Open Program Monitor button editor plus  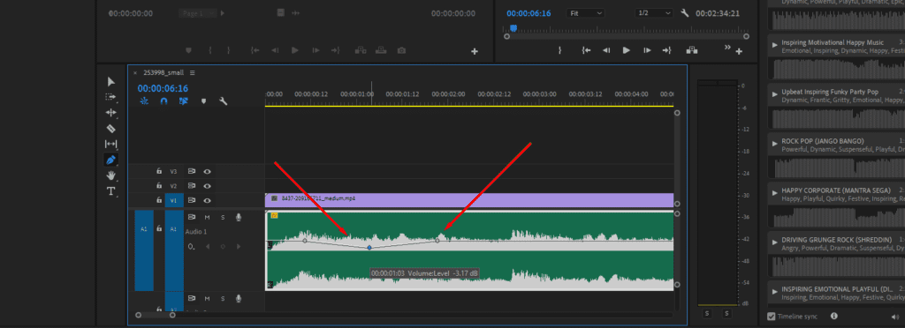739,52
